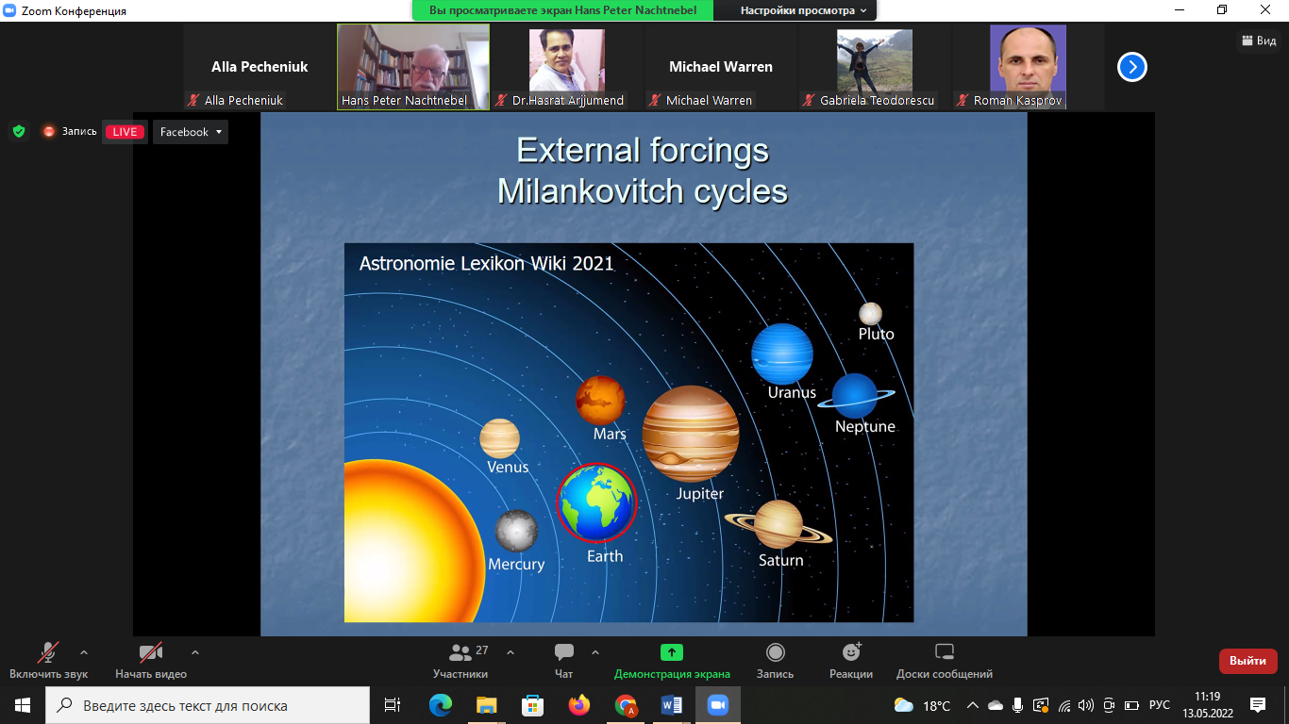This screenshot has height=724, width=1289.
Task: Click the red Выйти leave button
Action: click(x=1247, y=661)
